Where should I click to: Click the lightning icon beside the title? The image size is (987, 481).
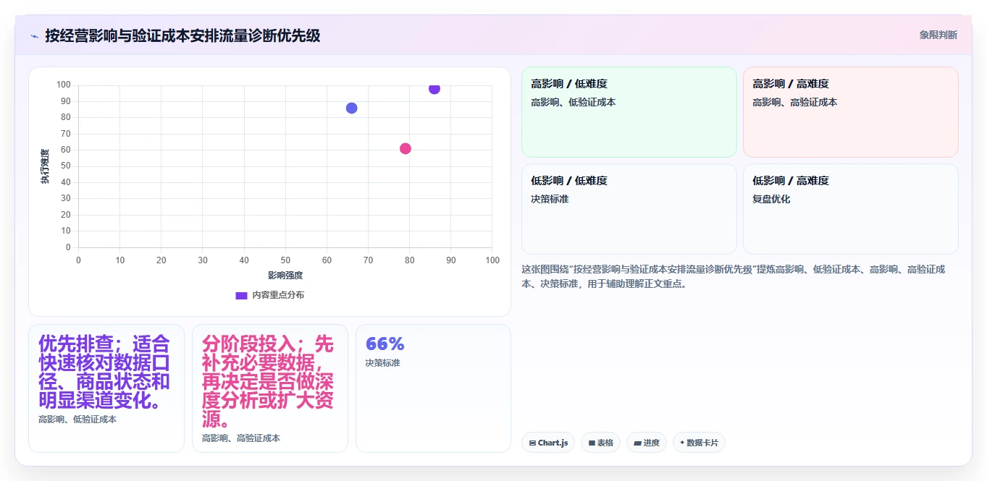(34, 36)
